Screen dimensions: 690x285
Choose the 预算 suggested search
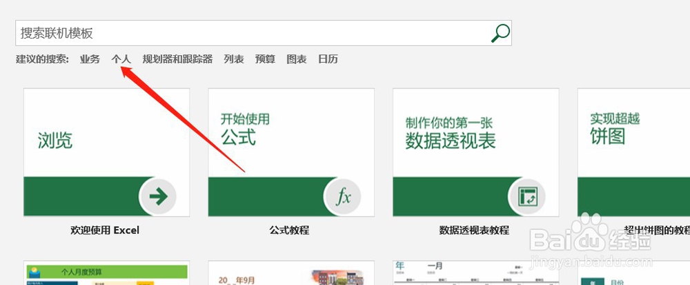[x=266, y=59]
